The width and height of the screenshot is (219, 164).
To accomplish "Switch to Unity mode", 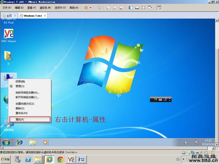I will click(150, 8).
